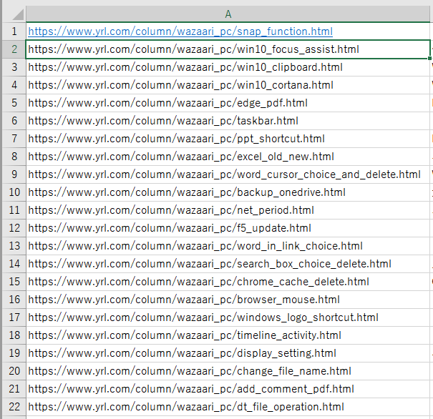Viewport: 433px width, 419px height.
Task: Select the cell with win10_focus_assist.html URL
Action: [x=228, y=49]
